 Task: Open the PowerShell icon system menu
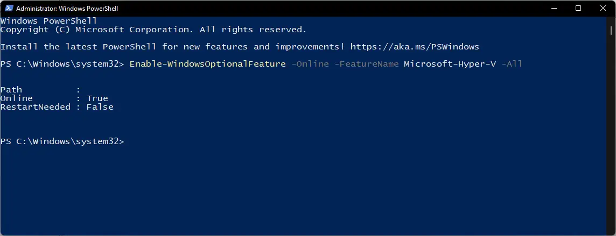tap(9, 8)
